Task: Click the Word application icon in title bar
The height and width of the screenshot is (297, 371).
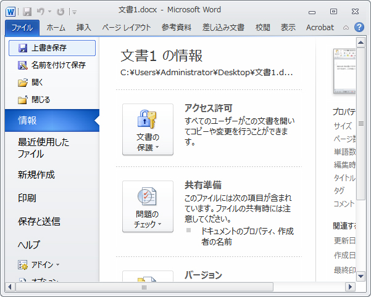Action: [10, 11]
